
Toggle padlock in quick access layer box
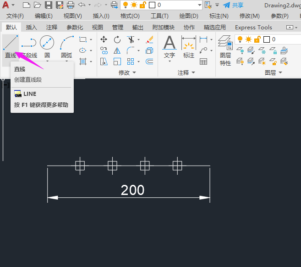[142, 5]
